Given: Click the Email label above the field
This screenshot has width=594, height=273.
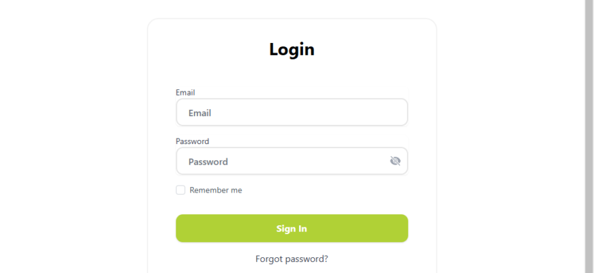Looking at the screenshot, I should (x=185, y=92).
